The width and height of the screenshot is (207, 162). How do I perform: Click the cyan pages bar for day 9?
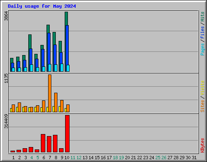click(x=62, y=68)
